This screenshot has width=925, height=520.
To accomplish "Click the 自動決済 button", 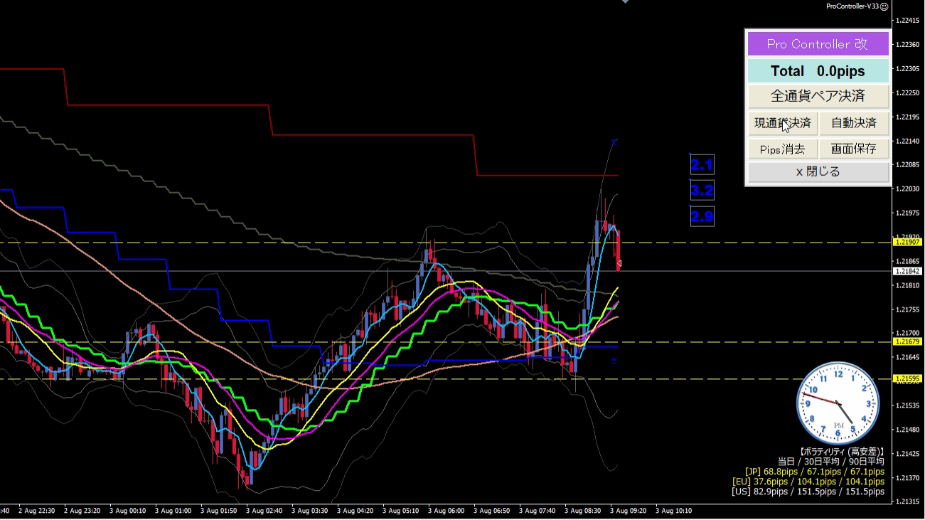I will tap(855, 123).
